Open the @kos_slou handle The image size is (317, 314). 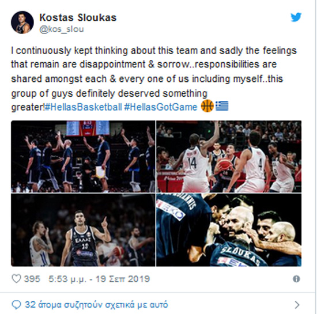[62, 29]
